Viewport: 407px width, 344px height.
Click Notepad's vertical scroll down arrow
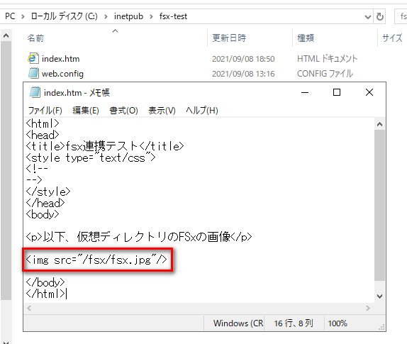click(x=379, y=296)
